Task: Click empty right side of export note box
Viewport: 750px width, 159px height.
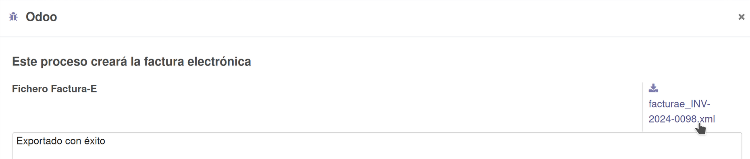Action: (484, 146)
